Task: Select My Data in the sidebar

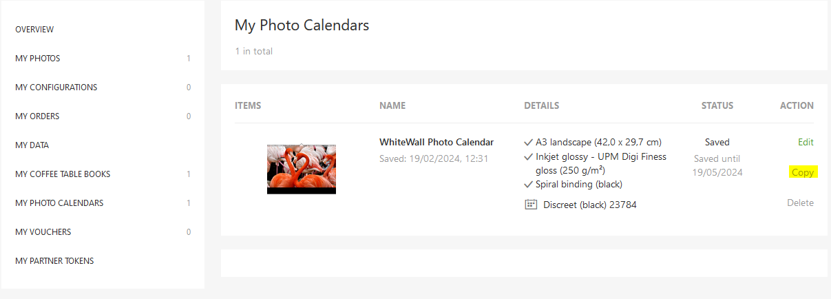Action: [x=32, y=145]
